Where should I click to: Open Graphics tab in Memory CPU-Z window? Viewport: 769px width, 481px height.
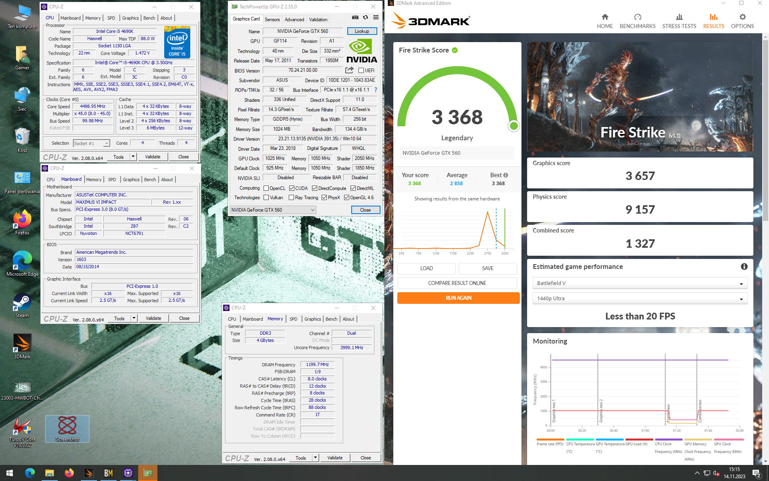(x=312, y=319)
